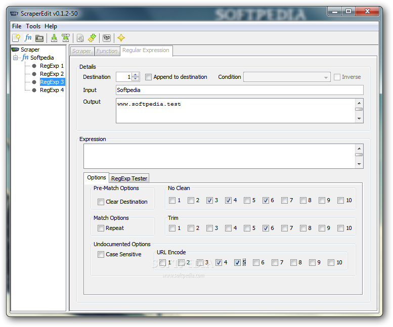Click the green and yellow arrows icon
The width and height of the screenshot is (393, 327).
click(x=92, y=38)
